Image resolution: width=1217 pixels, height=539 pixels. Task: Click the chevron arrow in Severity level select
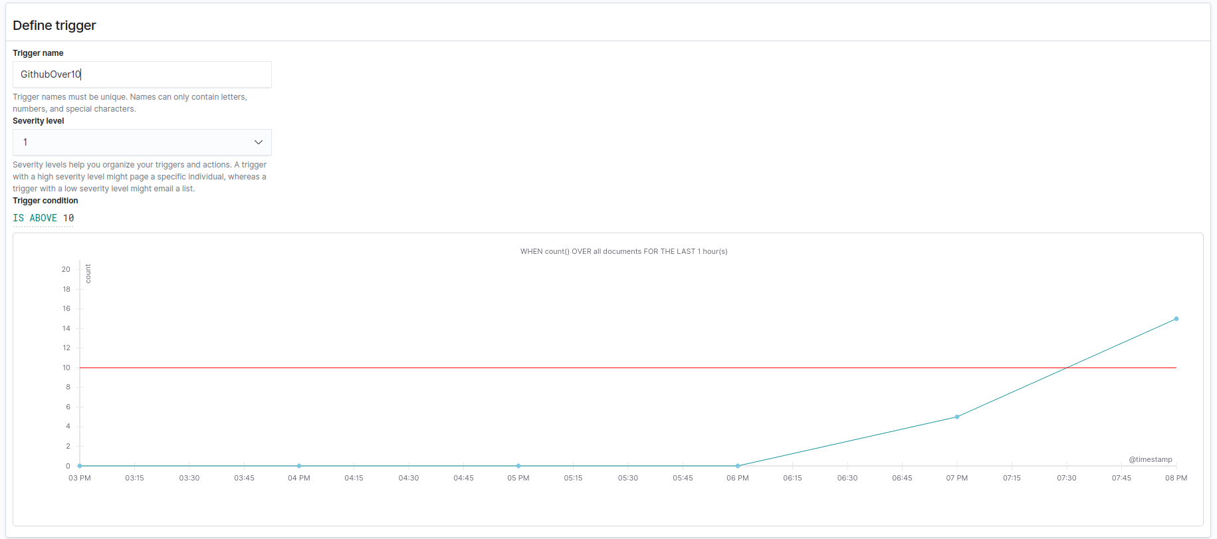pyautogui.click(x=258, y=142)
